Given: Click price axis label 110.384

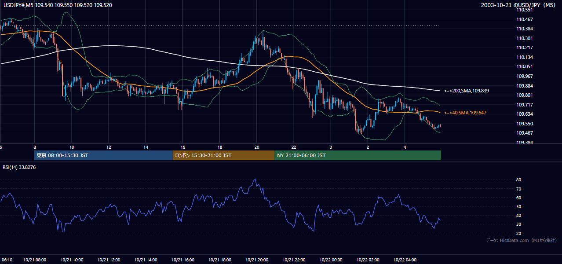Looking at the screenshot, I should (x=525, y=29).
